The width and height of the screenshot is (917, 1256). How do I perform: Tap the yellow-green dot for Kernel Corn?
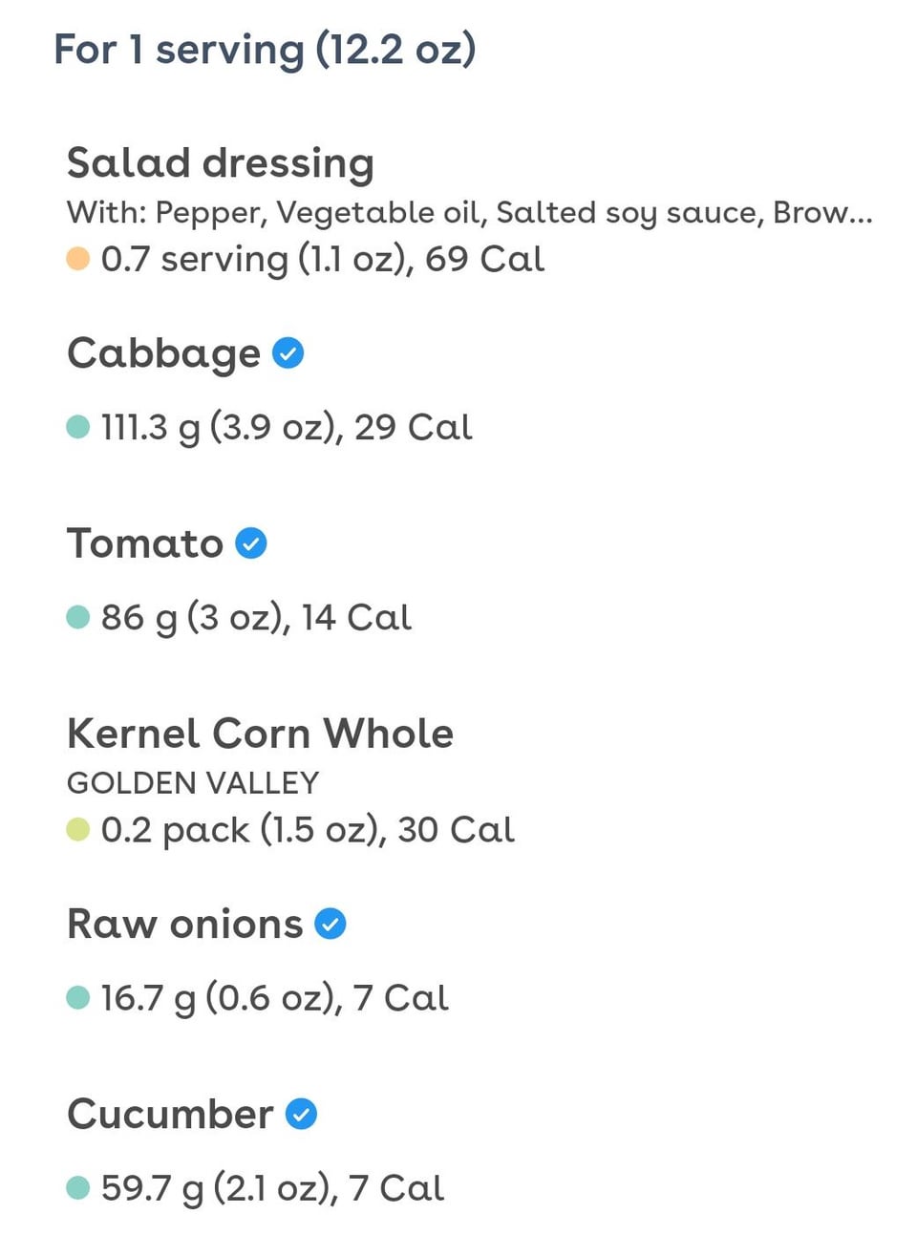pyautogui.click(x=78, y=829)
